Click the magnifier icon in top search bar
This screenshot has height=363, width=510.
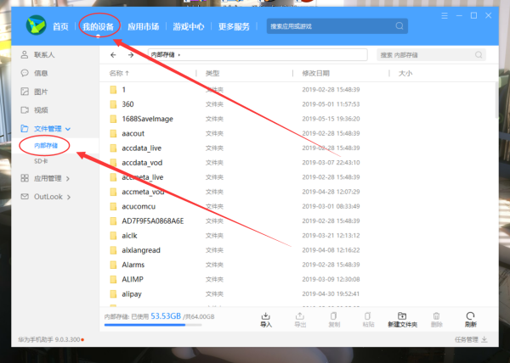399,26
